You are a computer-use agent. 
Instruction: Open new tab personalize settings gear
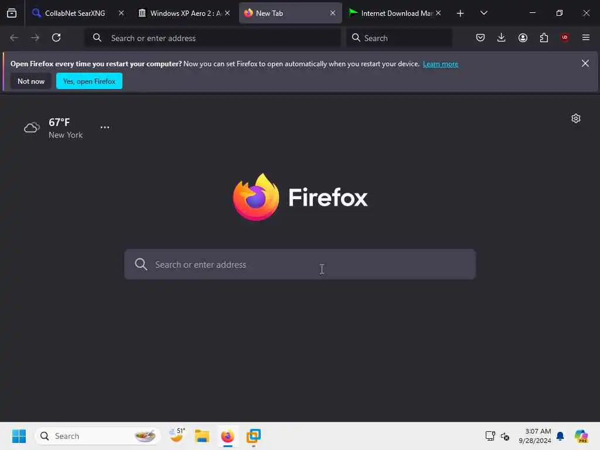click(576, 118)
